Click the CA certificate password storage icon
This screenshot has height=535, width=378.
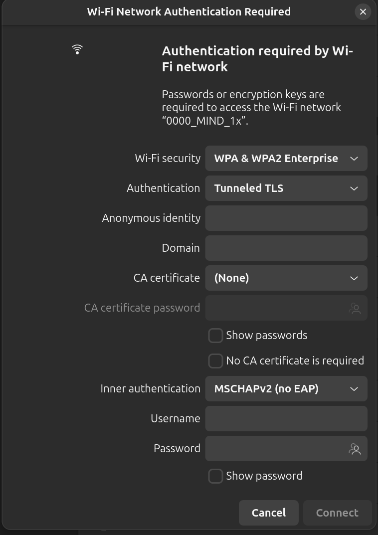pos(355,308)
